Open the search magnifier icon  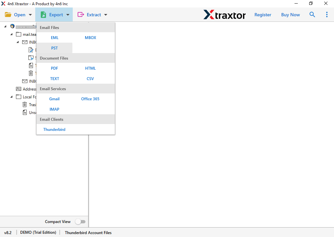tap(312, 14)
